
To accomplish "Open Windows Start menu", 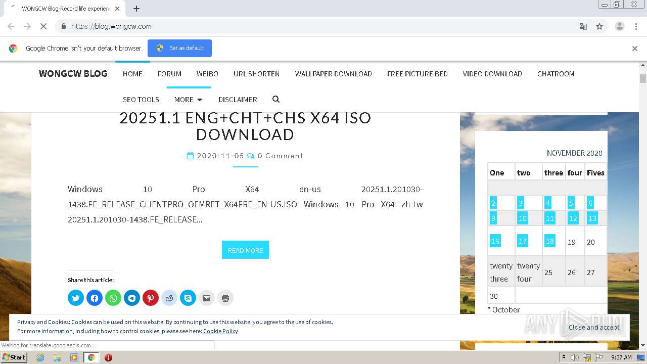I will pos(14,357).
